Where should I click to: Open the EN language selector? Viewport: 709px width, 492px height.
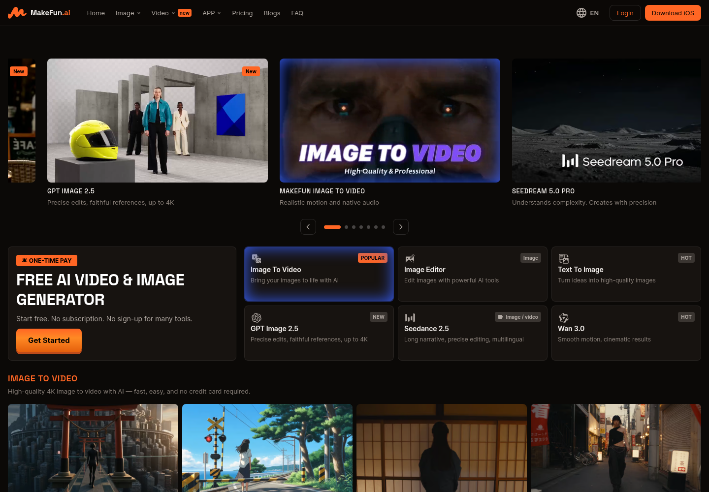(x=588, y=13)
